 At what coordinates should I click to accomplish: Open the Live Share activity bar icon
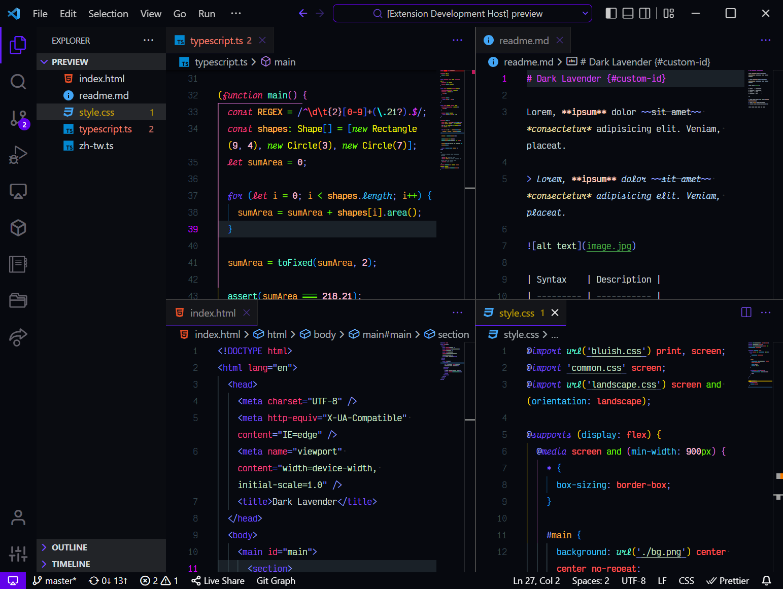tap(18, 337)
